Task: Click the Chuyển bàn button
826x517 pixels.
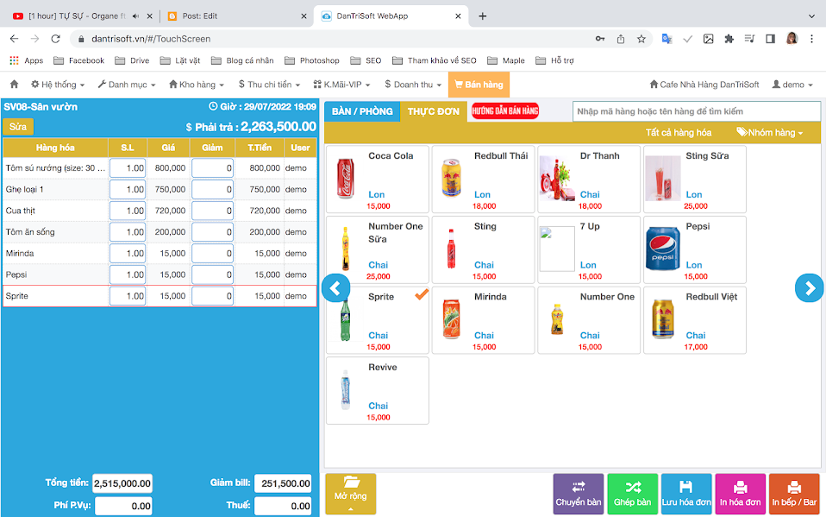Action: coord(579,494)
